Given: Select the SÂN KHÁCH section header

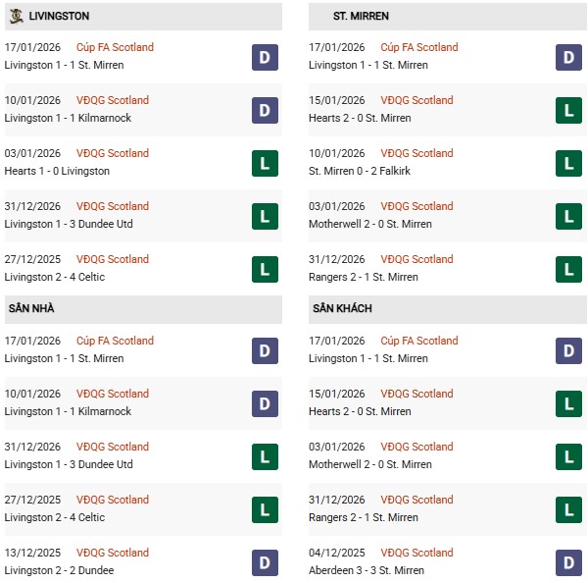Looking at the screenshot, I should point(342,308).
